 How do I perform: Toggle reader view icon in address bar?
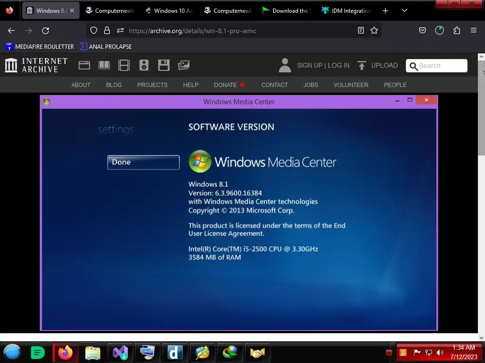tap(360, 30)
